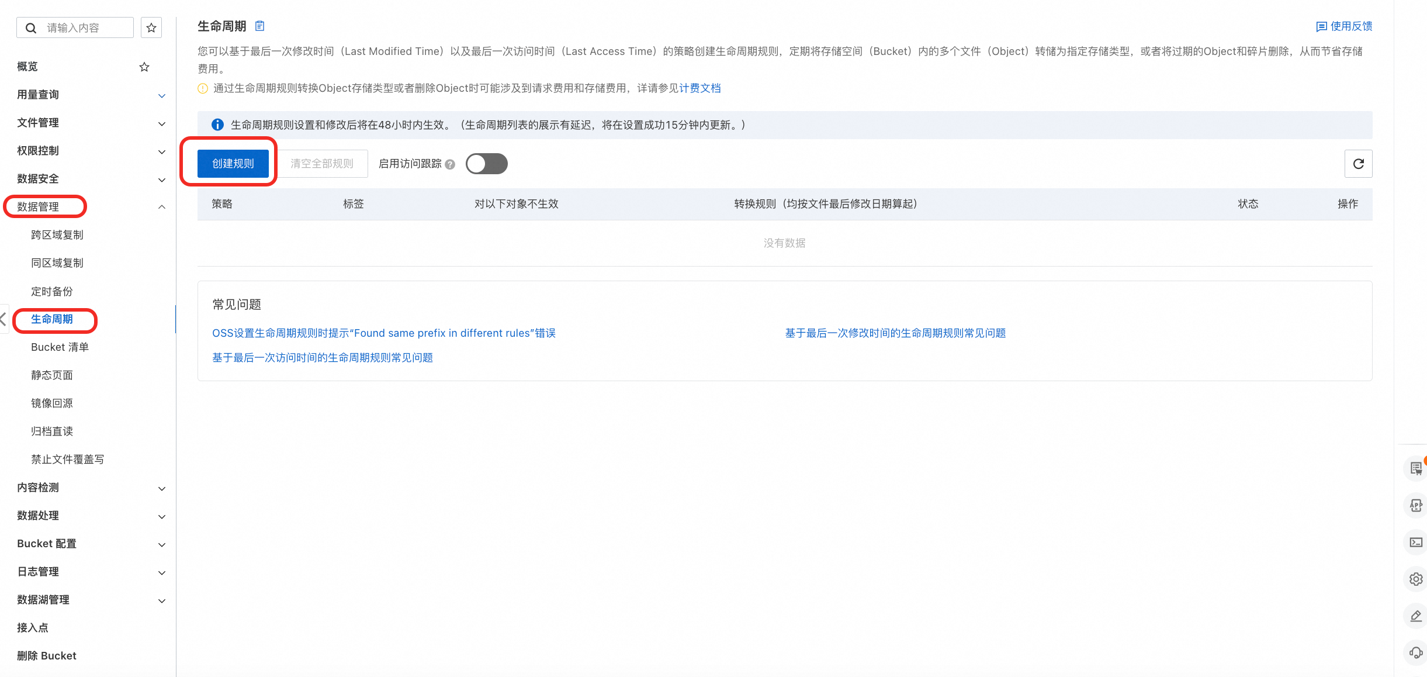The height and width of the screenshot is (677, 1427).
Task: Open 静态页面 in the sidebar
Action: 52,375
